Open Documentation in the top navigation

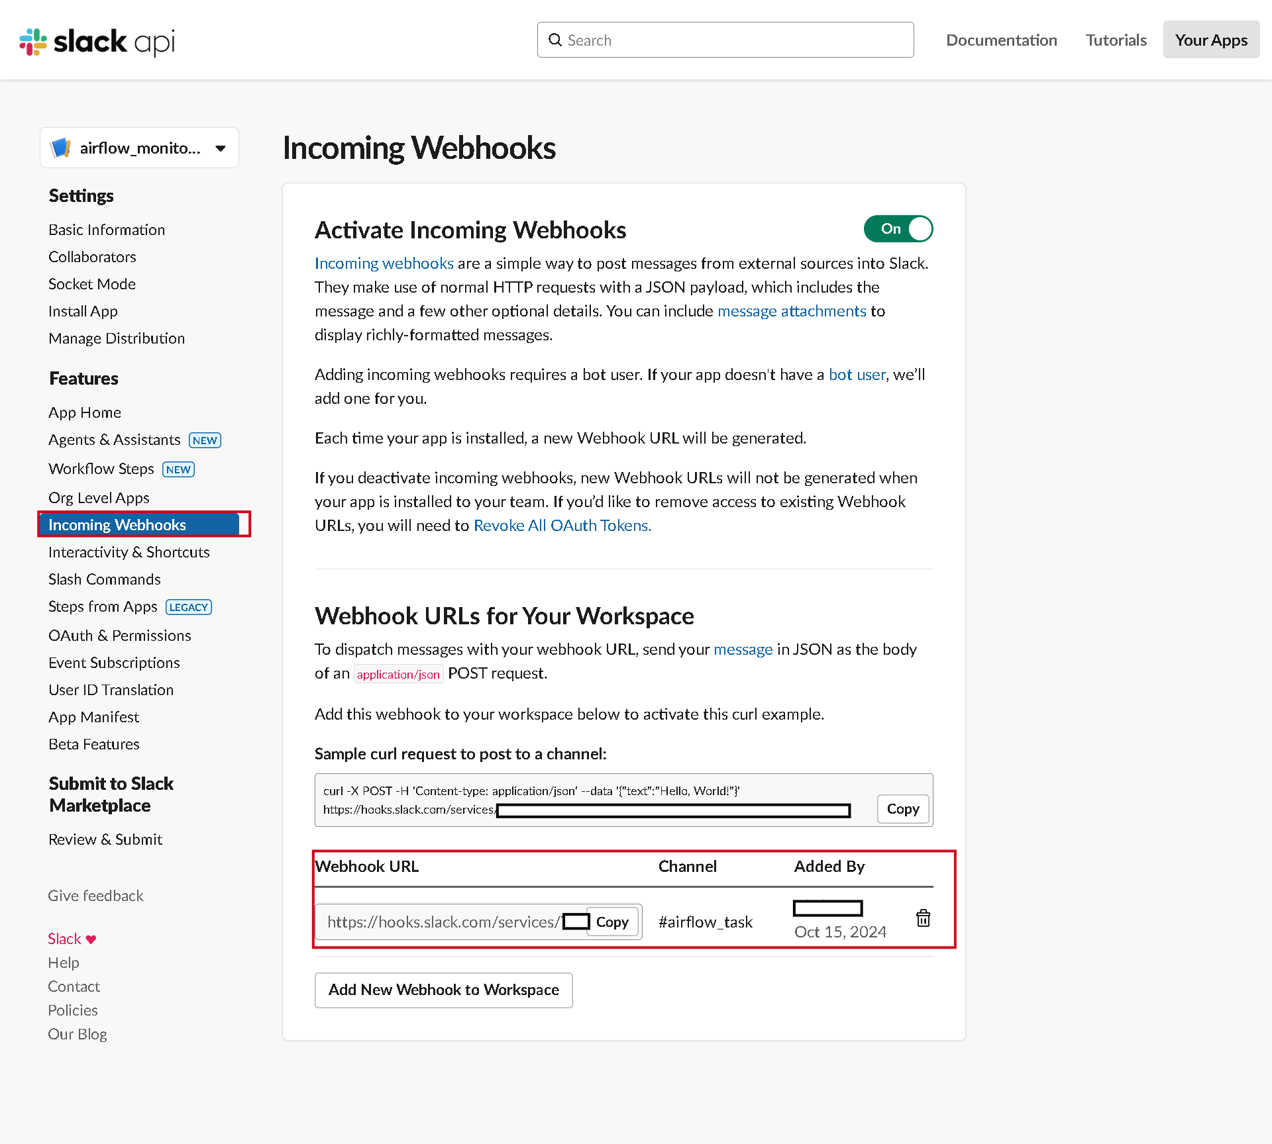click(1001, 40)
